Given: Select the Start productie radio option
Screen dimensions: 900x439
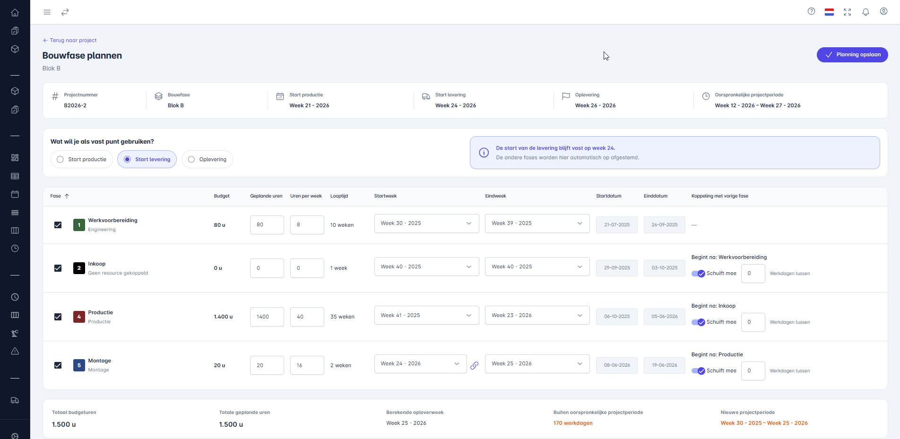Looking at the screenshot, I should [x=81, y=159].
